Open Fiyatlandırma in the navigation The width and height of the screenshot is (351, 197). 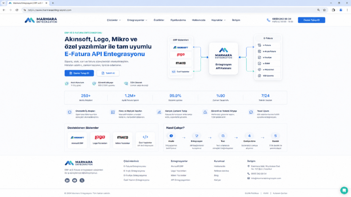coord(178,20)
